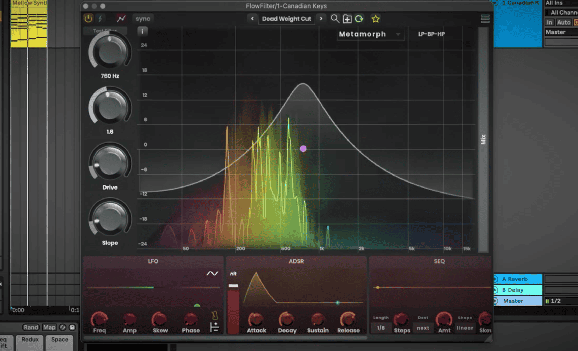
Task: Open preset search magnifier
Action: tap(335, 19)
